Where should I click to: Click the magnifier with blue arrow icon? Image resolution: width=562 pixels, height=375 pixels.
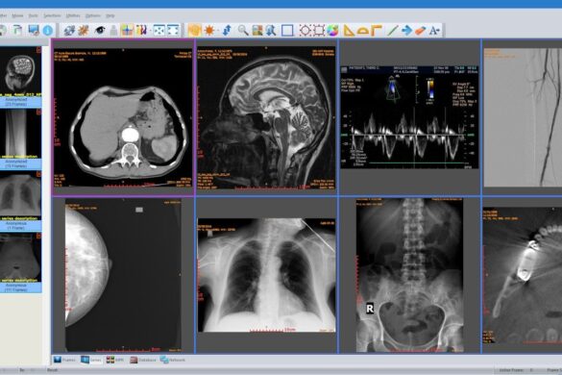click(x=271, y=31)
